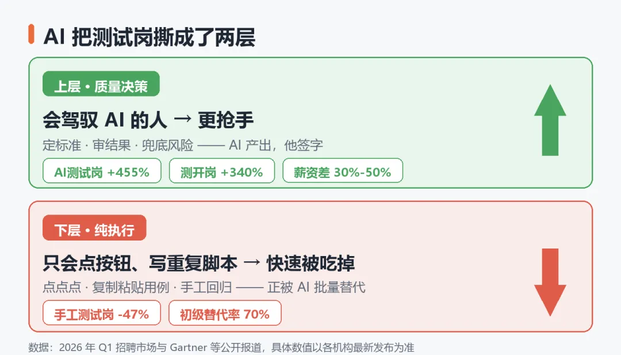Click the 薪资差 30%-50% tag
This screenshot has height=355, width=621.
(x=343, y=171)
